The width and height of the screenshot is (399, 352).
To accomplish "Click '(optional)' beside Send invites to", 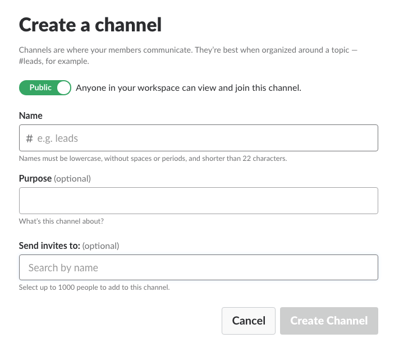I will (102, 246).
